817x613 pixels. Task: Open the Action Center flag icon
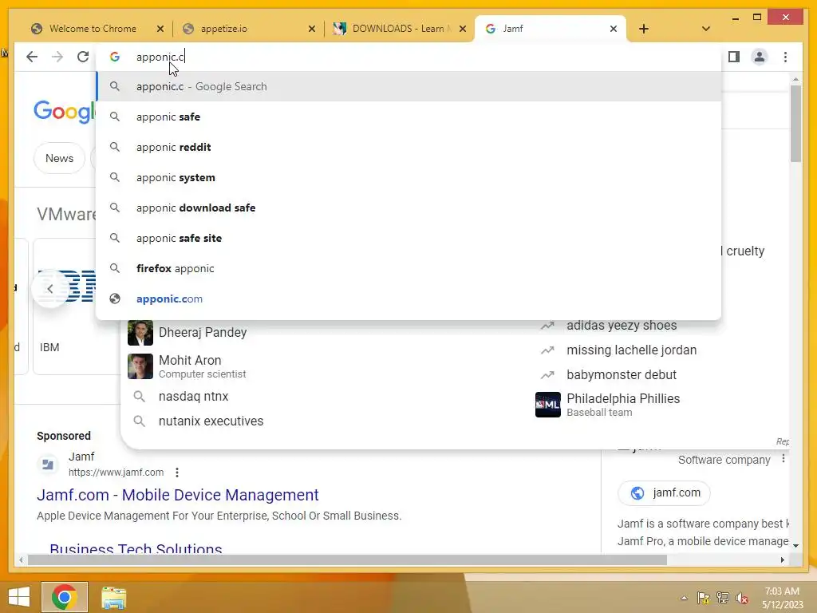[703, 598]
